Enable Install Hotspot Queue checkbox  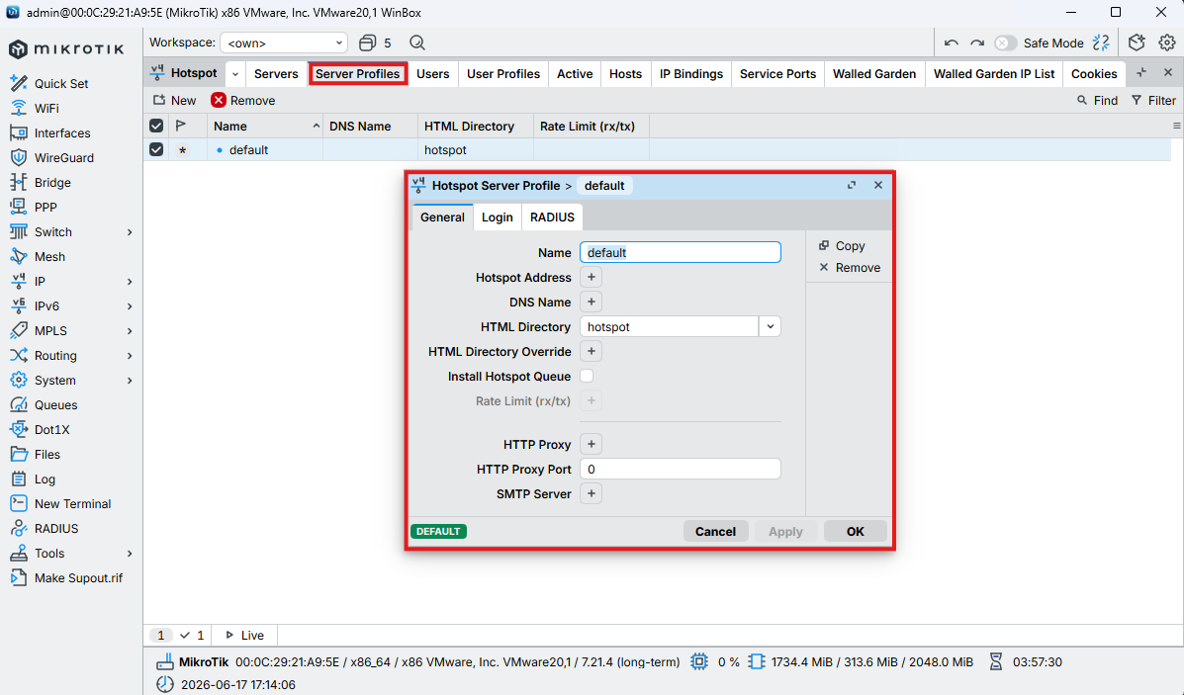coord(587,376)
